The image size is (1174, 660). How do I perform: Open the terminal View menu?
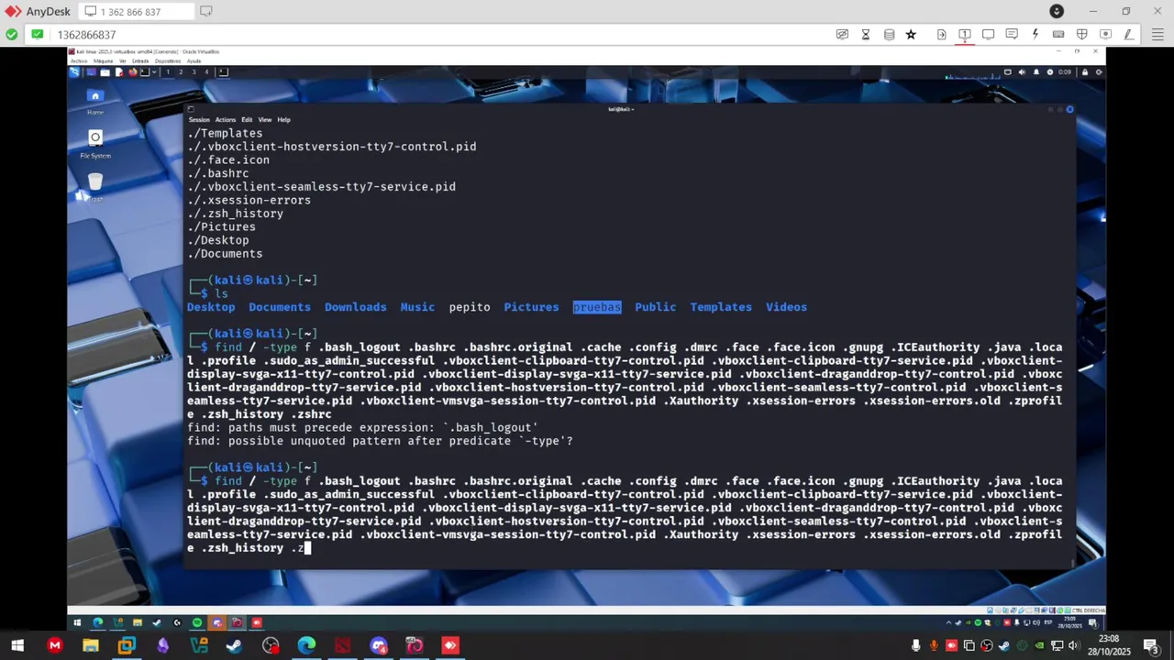tap(265, 120)
